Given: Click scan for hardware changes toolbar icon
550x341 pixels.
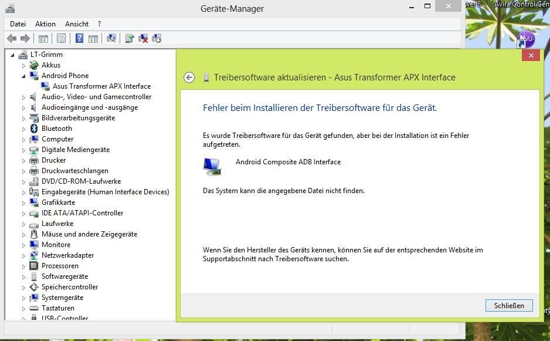Looking at the screenshot, I should click(111, 38).
